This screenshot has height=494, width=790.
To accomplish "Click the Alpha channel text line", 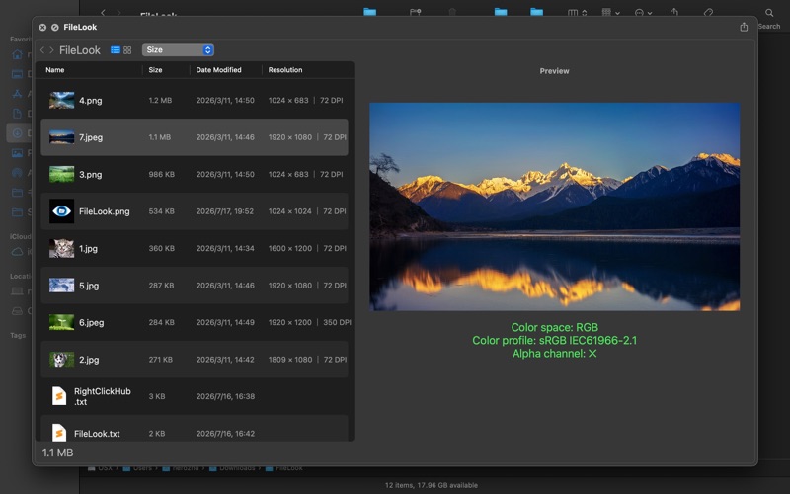I will coord(554,354).
